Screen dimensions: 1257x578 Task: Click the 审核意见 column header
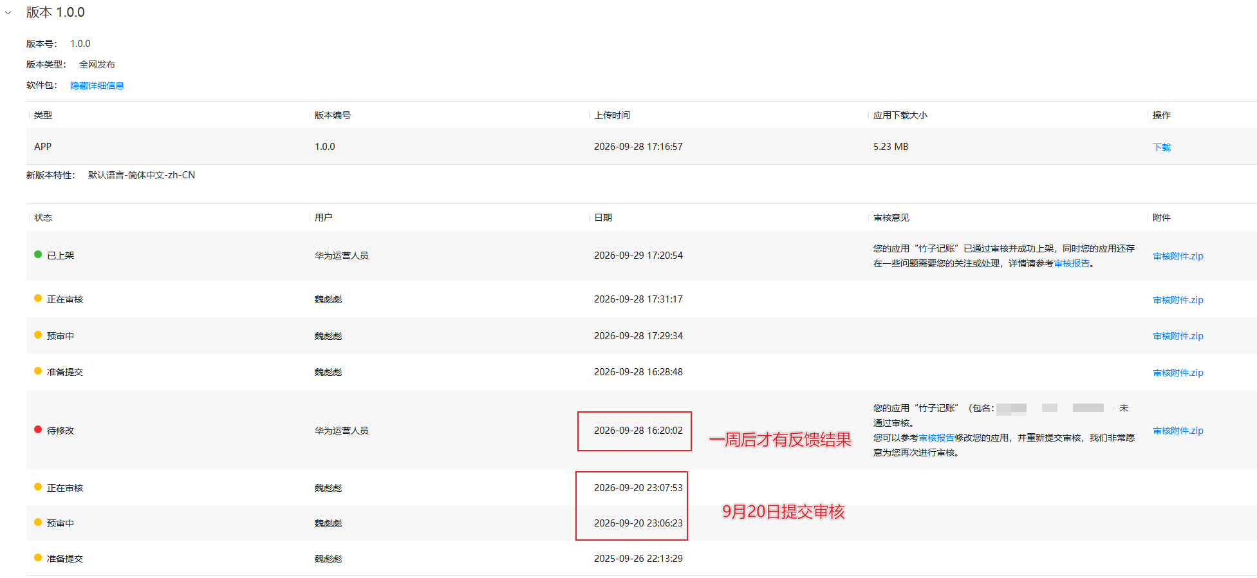891,218
